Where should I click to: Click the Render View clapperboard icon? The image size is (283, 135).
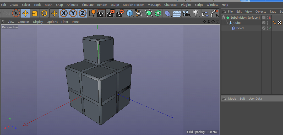pyautogui.click(x=101, y=13)
